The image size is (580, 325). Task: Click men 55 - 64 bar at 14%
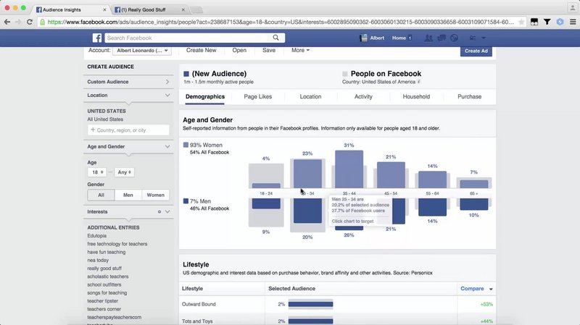[432, 207]
